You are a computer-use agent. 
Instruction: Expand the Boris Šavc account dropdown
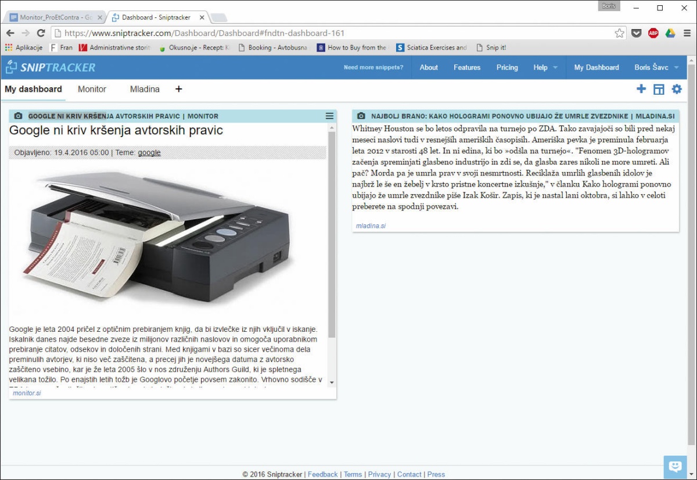pos(656,67)
